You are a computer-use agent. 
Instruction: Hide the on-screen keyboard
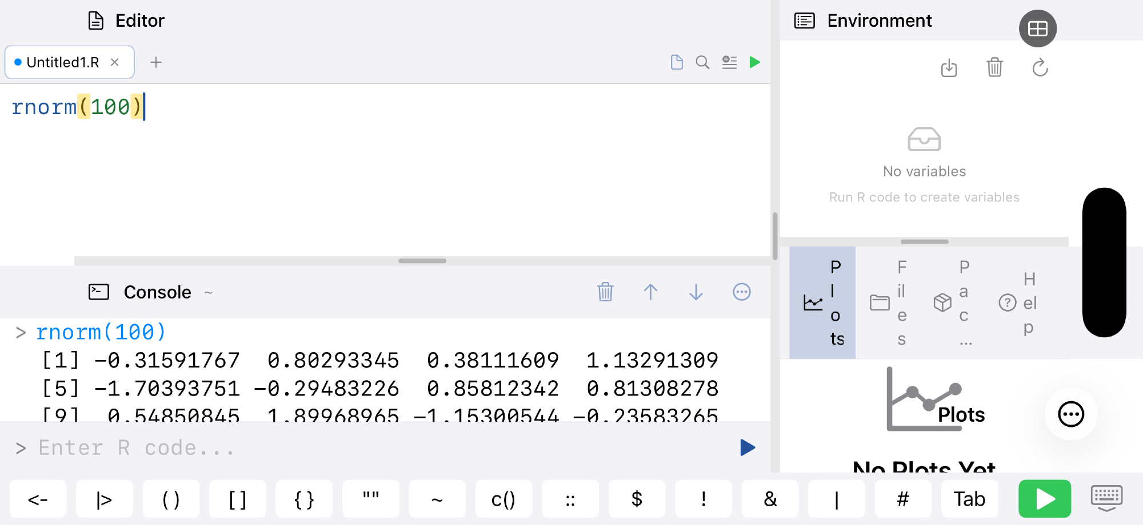1106,499
